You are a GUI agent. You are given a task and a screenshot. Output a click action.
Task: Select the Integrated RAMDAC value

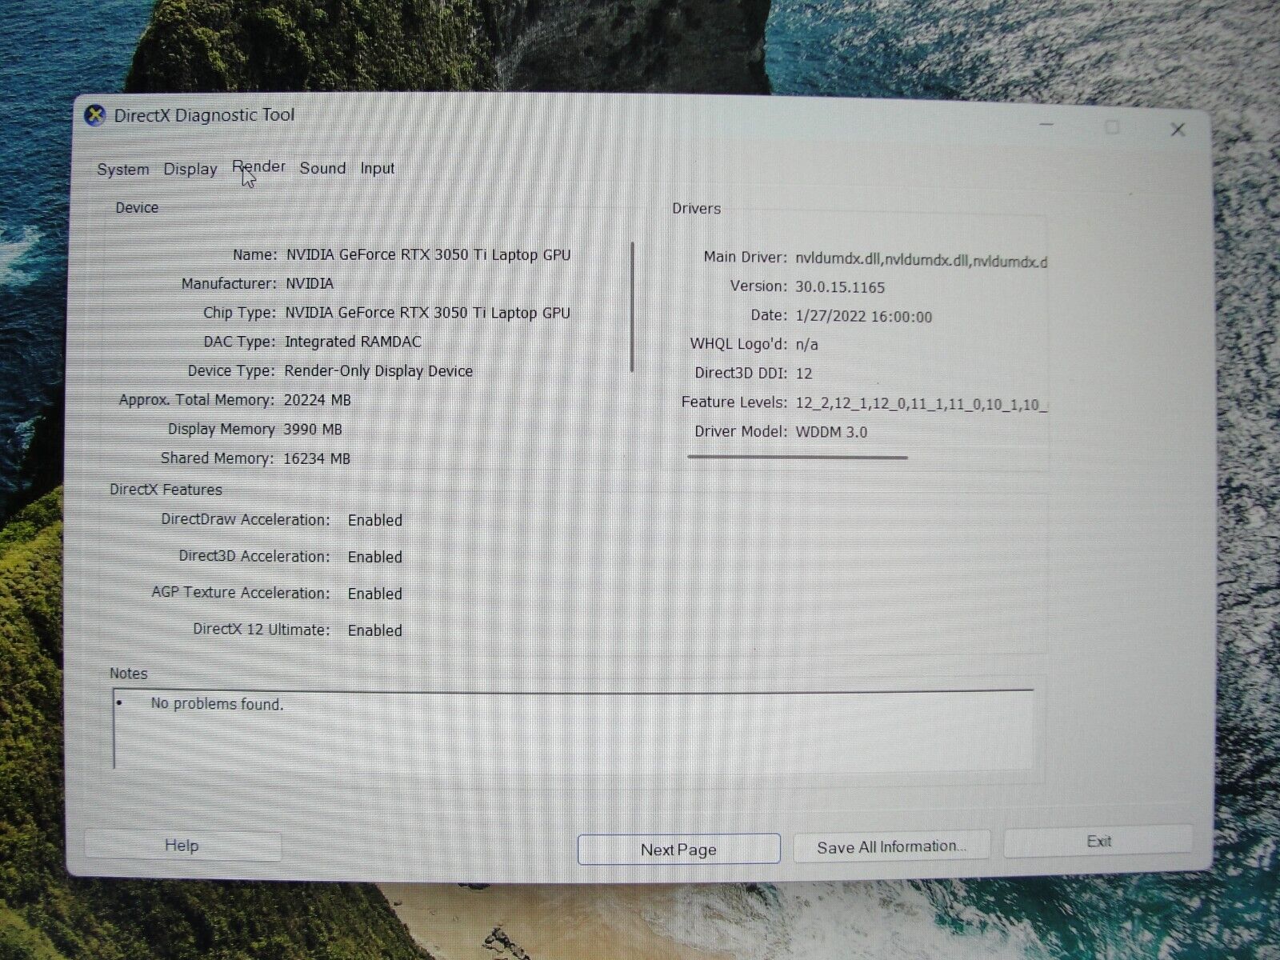point(353,342)
